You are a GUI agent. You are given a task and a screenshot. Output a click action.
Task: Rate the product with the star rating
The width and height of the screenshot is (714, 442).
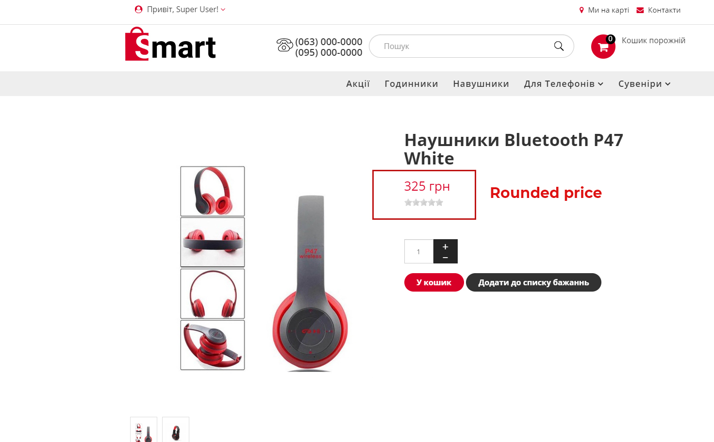point(424,202)
